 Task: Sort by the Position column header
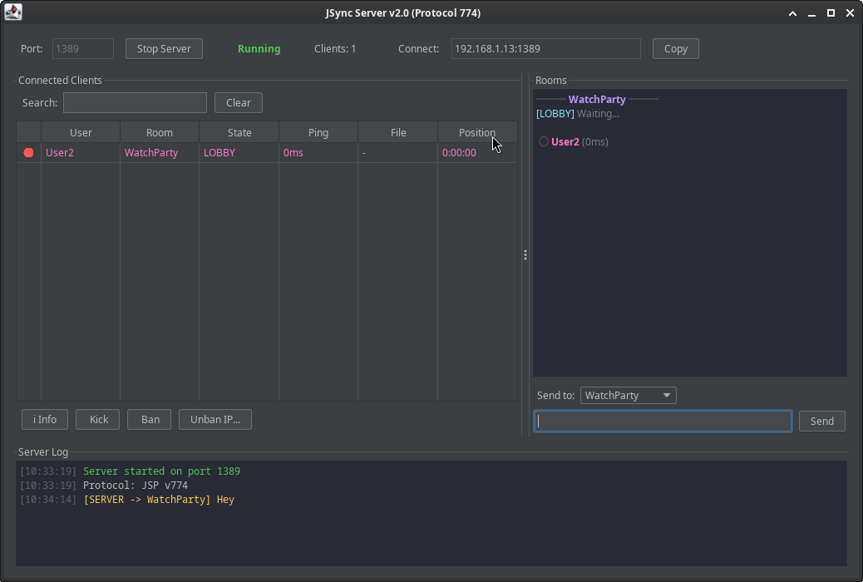[x=477, y=133]
